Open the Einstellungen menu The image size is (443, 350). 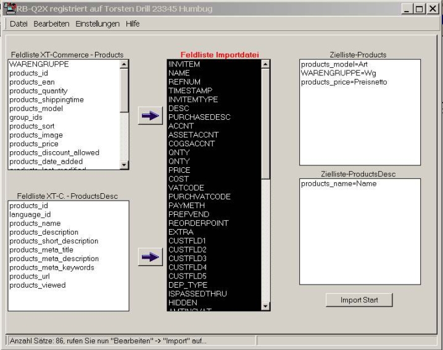tap(97, 23)
